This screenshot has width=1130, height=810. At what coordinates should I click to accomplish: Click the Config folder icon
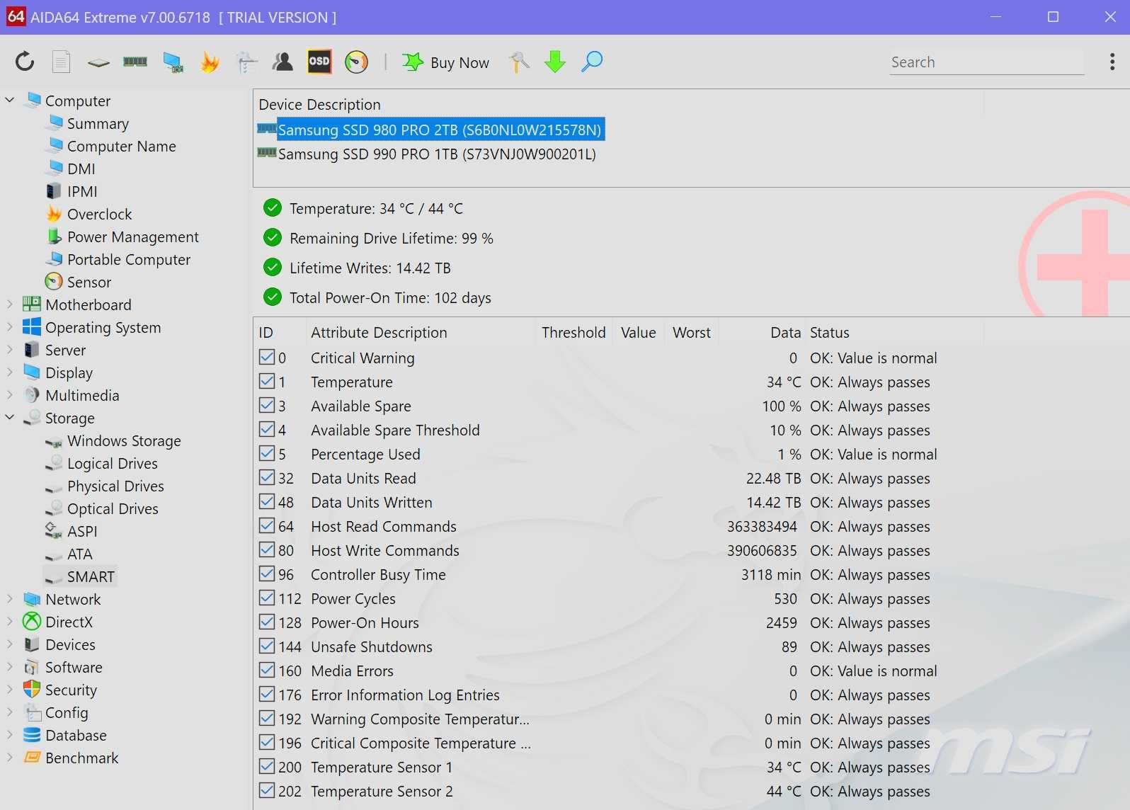tap(31, 712)
